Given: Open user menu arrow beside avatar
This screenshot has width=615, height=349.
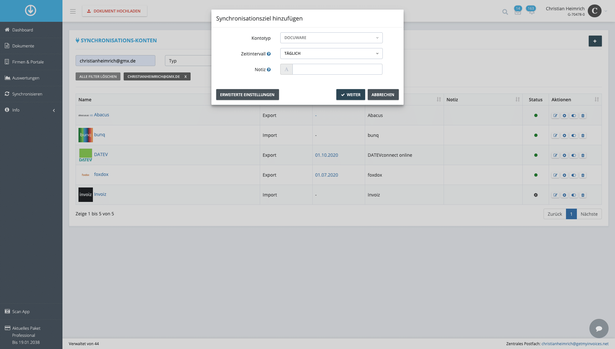Looking at the screenshot, I should pos(606,11).
